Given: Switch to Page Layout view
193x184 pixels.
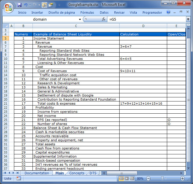Looking at the screenshot, I should (x=127, y=178).
